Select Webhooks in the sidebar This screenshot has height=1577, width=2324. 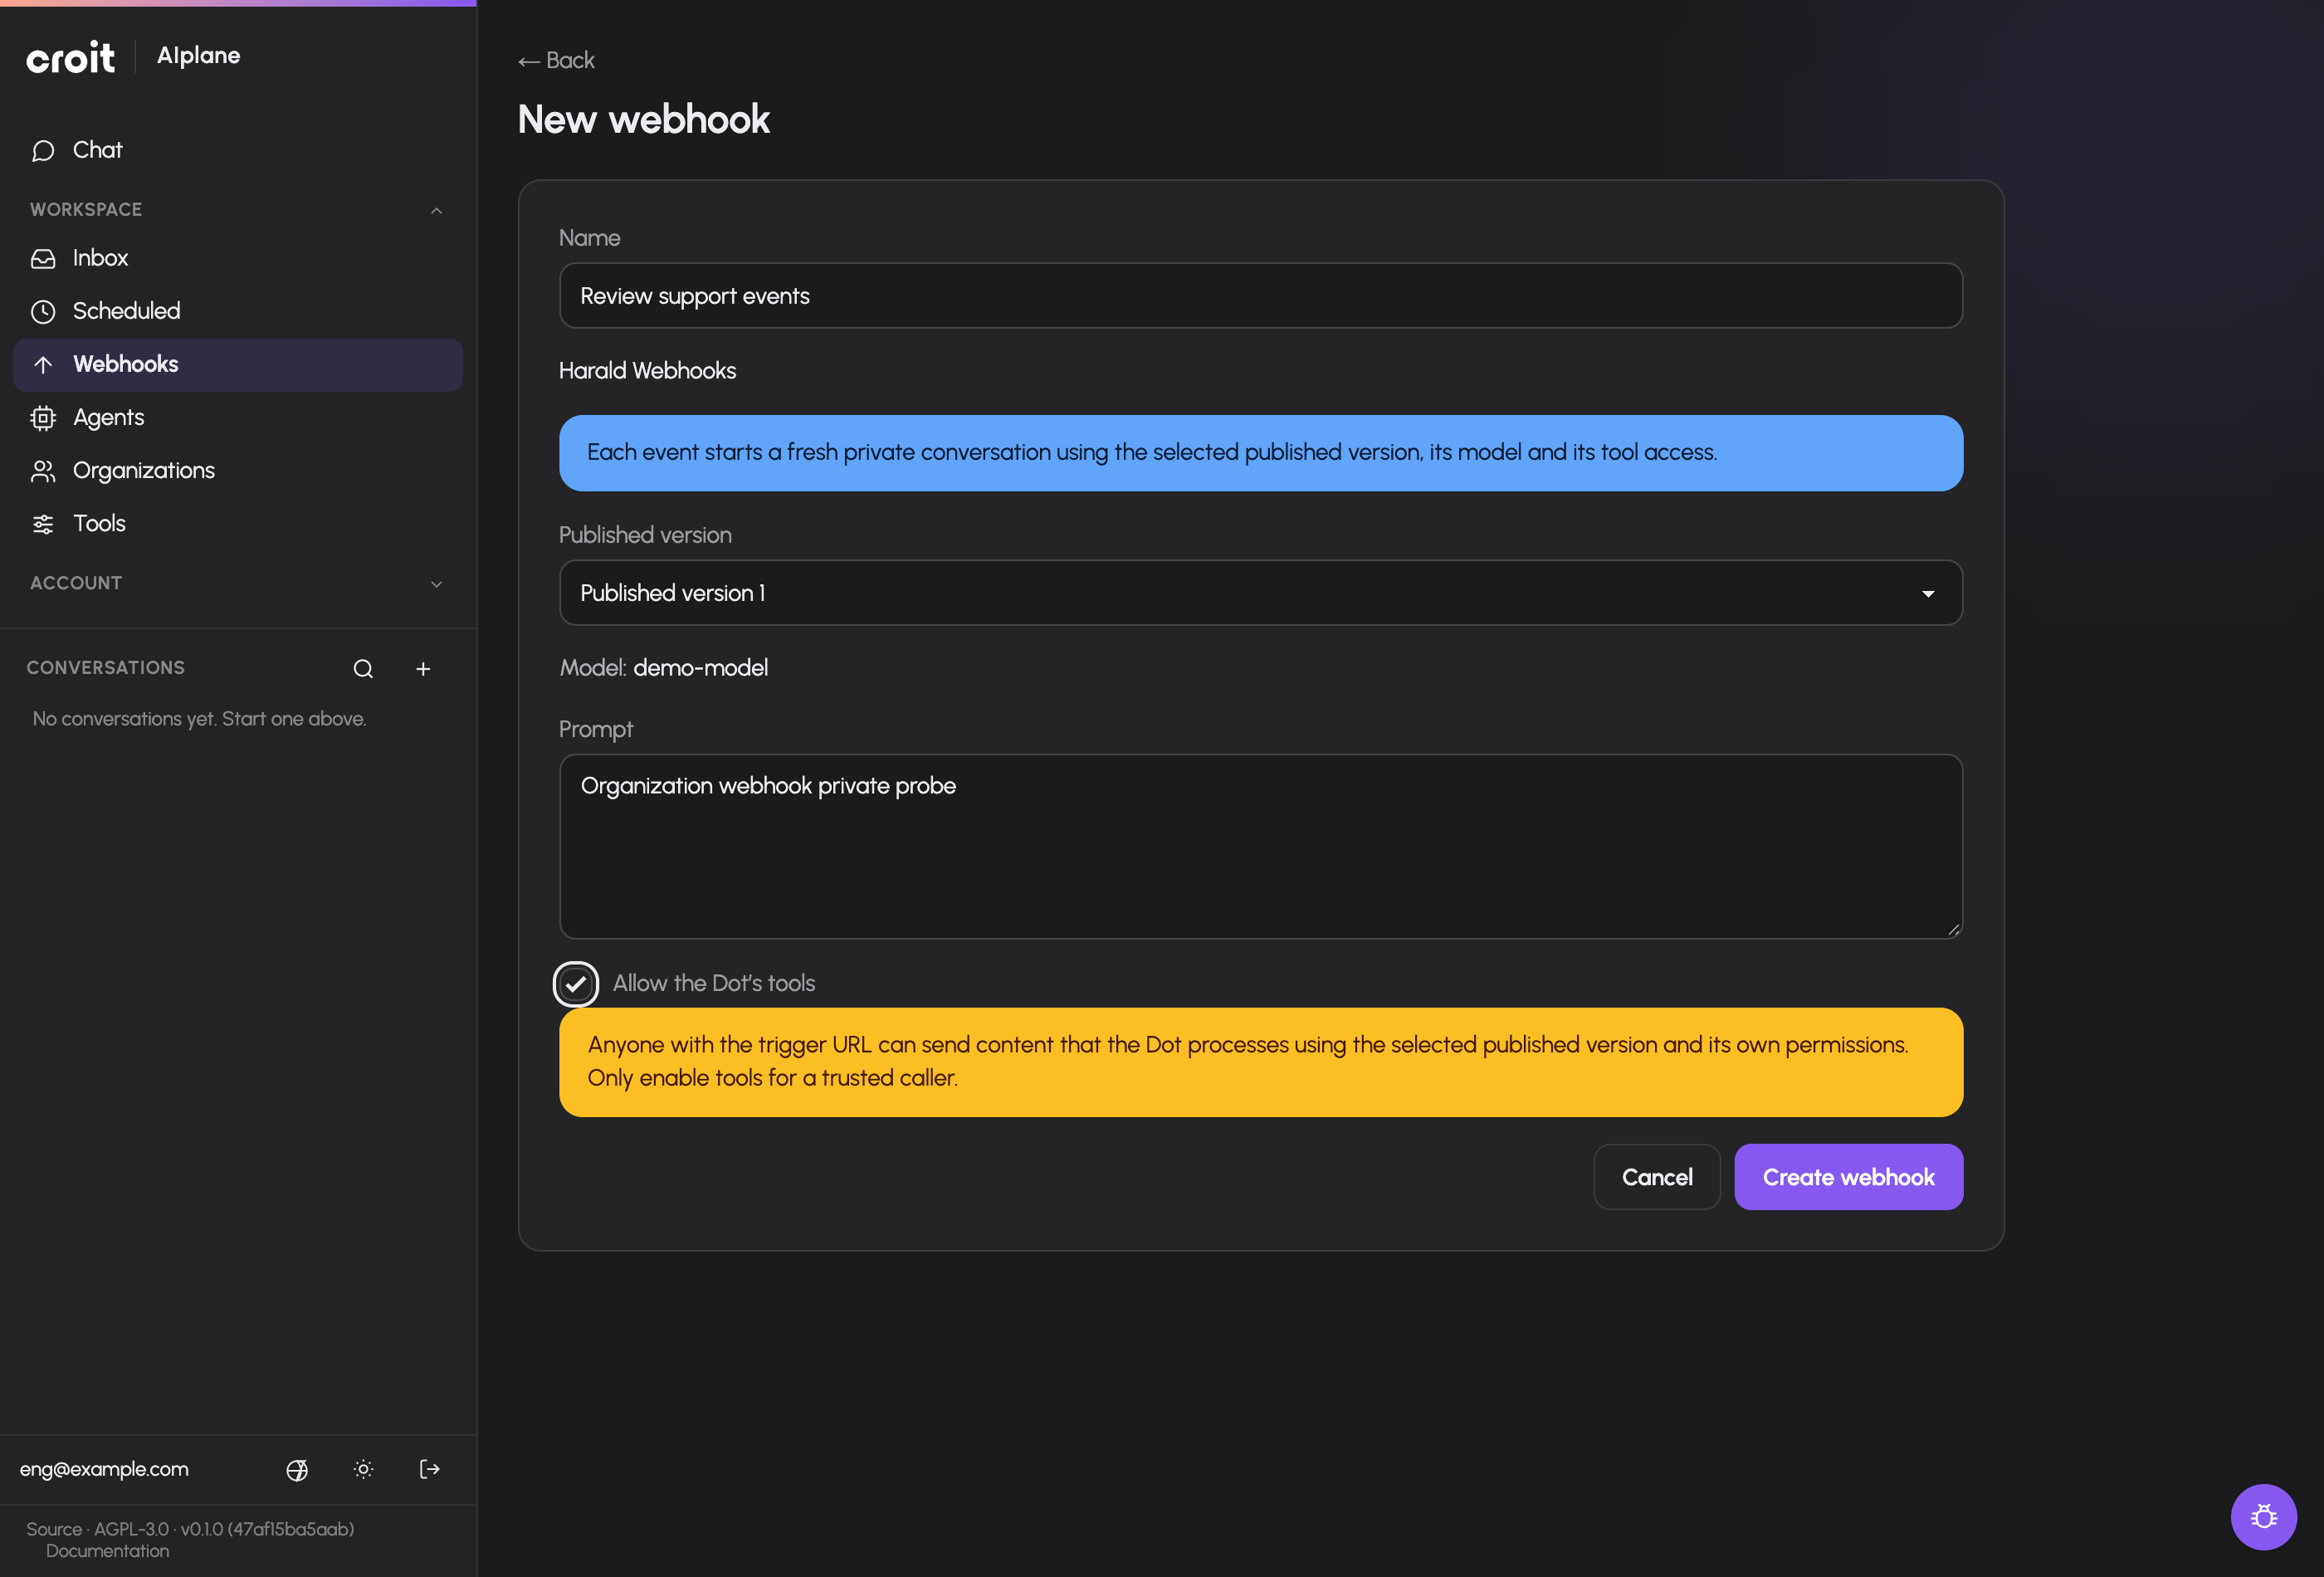(238, 364)
